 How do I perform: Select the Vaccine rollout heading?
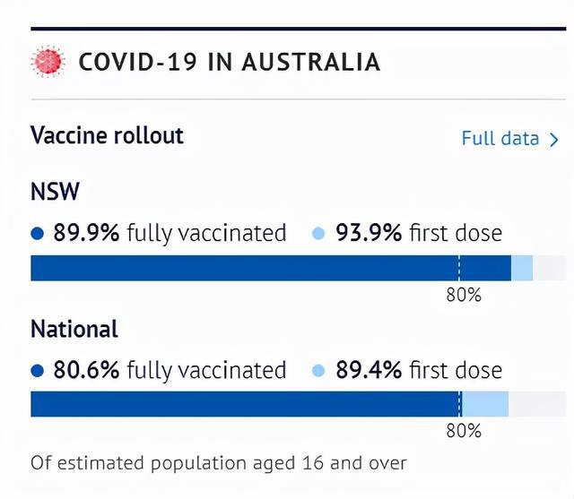[107, 135]
